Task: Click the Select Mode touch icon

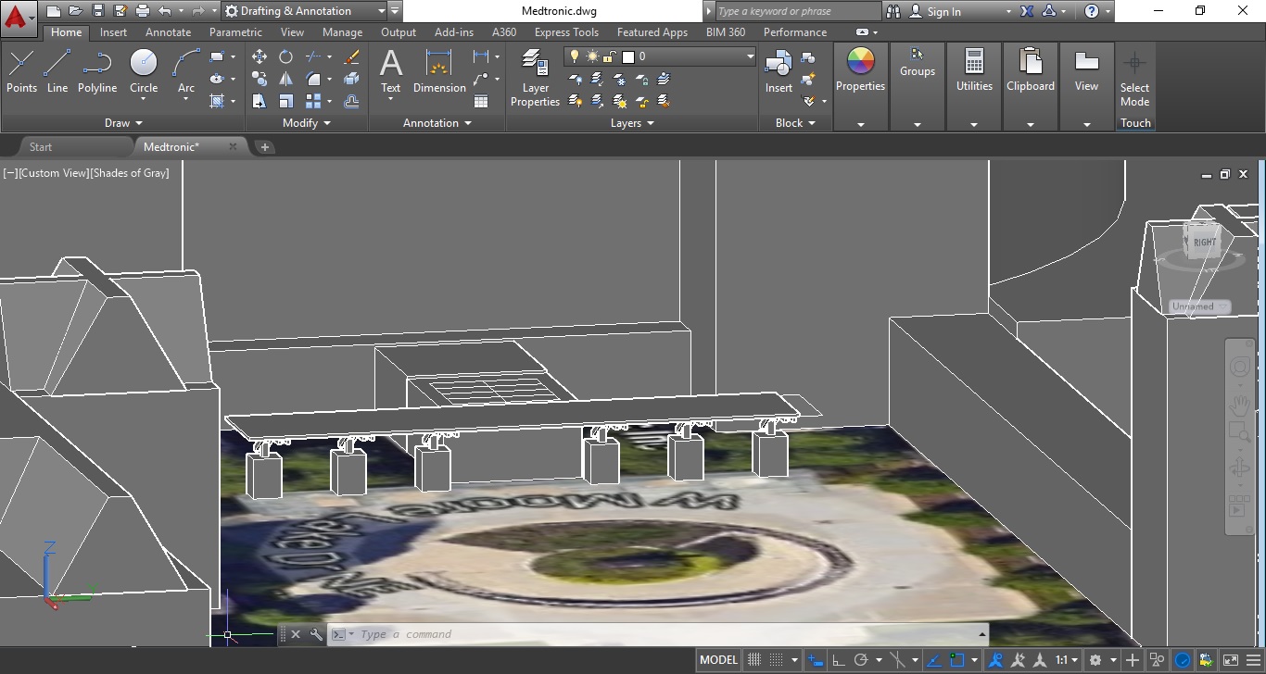Action: [1134, 81]
